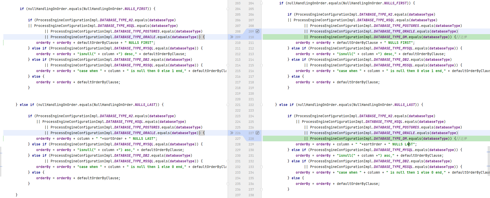Viewport: 490px width, 198px height.
Task: Click the right pane vertical scrollbar thumb
Action: [489, 161]
